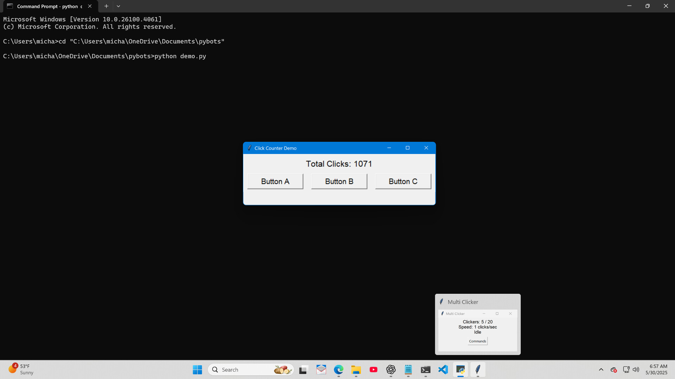Open the volume speaker tray icon
This screenshot has width=675, height=379.
pyautogui.click(x=636, y=370)
